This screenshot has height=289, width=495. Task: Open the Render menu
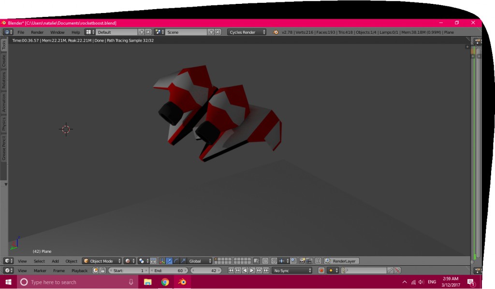[x=37, y=32]
